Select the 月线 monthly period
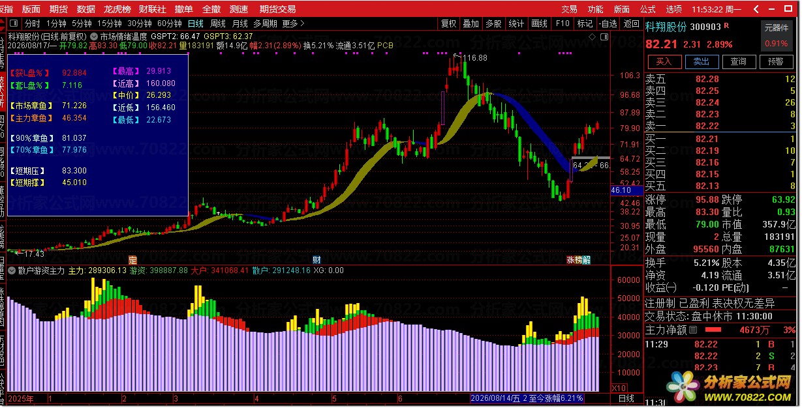 tap(239, 23)
